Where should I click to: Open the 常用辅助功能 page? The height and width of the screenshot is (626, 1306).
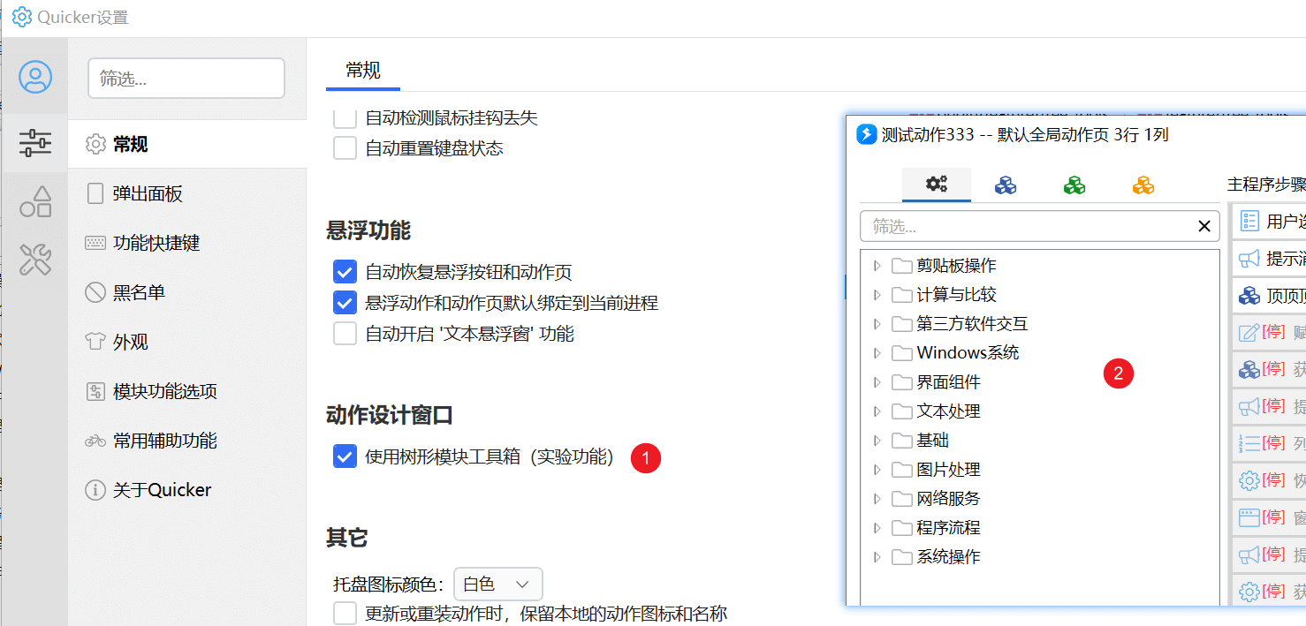tap(187, 441)
